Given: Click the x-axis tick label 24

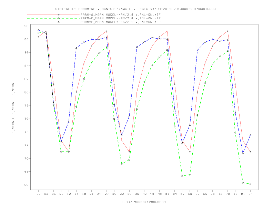Looking at the screenshot, I should coord(99,194).
